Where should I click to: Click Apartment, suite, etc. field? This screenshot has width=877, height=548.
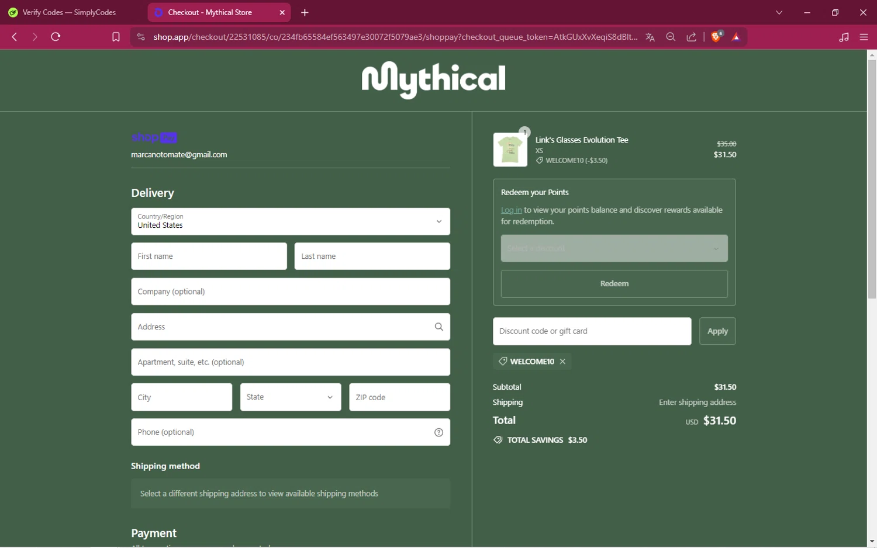[x=291, y=362]
